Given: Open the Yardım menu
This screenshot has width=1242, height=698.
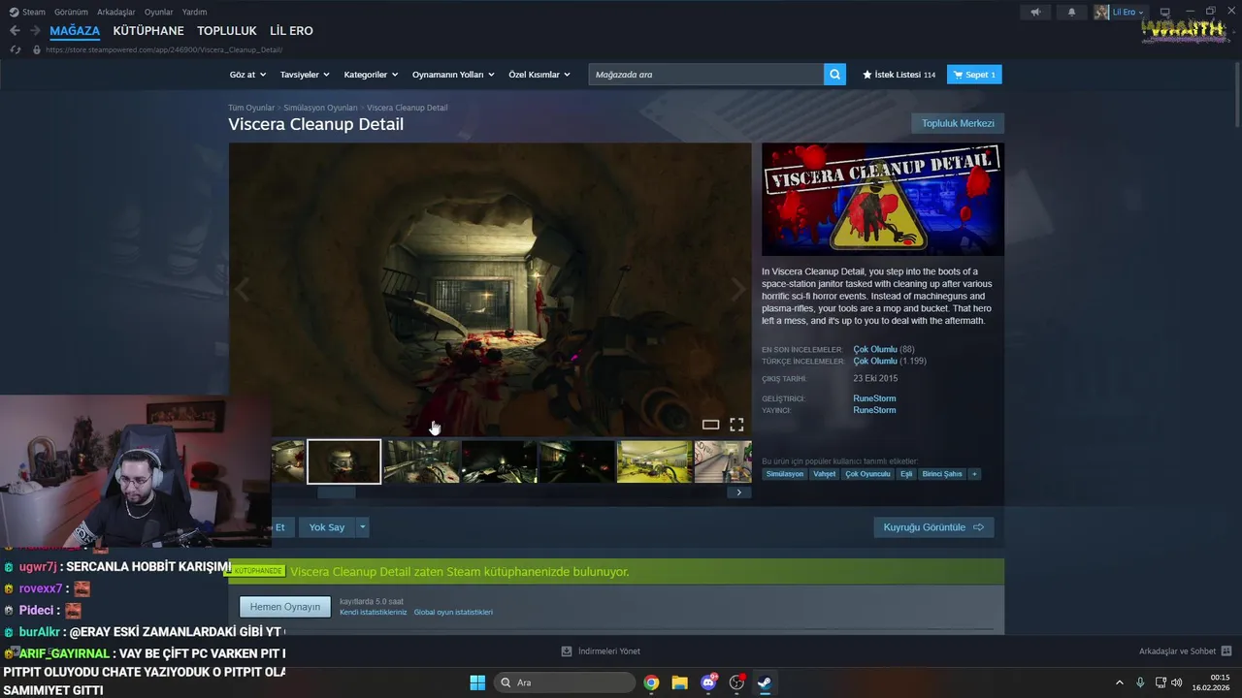Looking at the screenshot, I should point(194,12).
